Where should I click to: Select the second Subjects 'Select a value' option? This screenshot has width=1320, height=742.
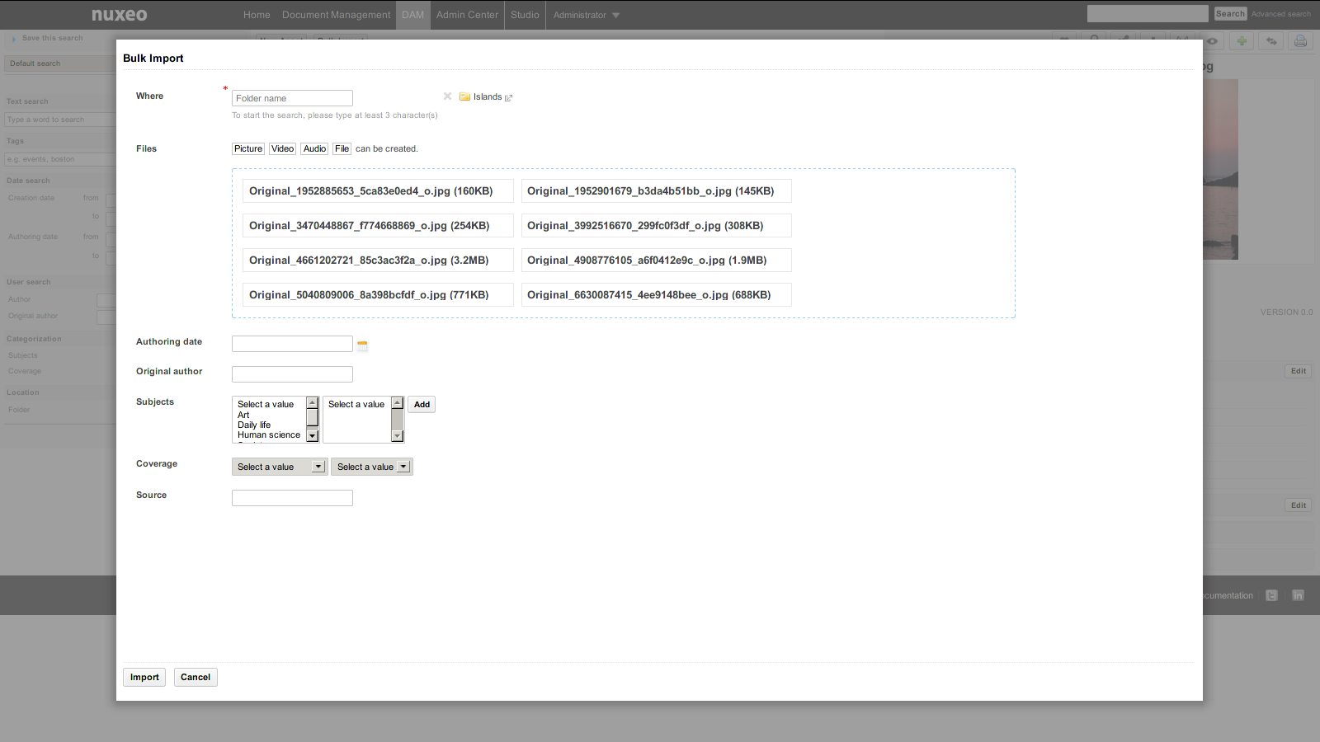point(356,404)
